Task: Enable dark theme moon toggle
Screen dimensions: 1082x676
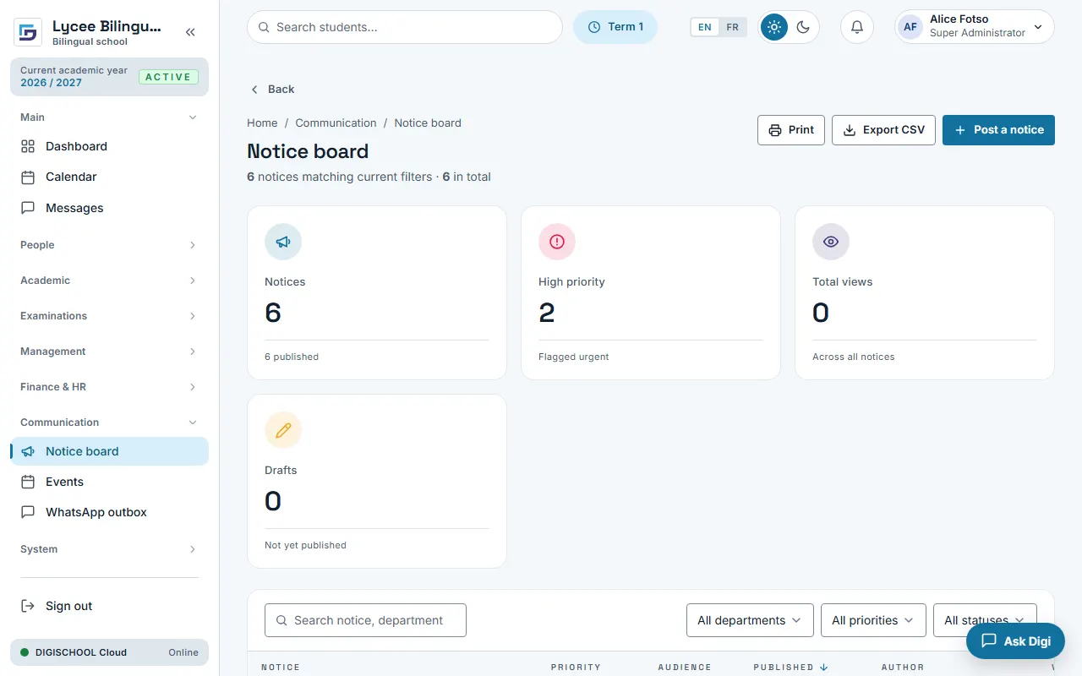Action: click(803, 27)
